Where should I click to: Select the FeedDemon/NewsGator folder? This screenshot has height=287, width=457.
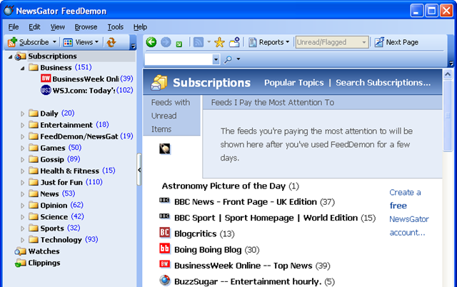[x=81, y=136]
